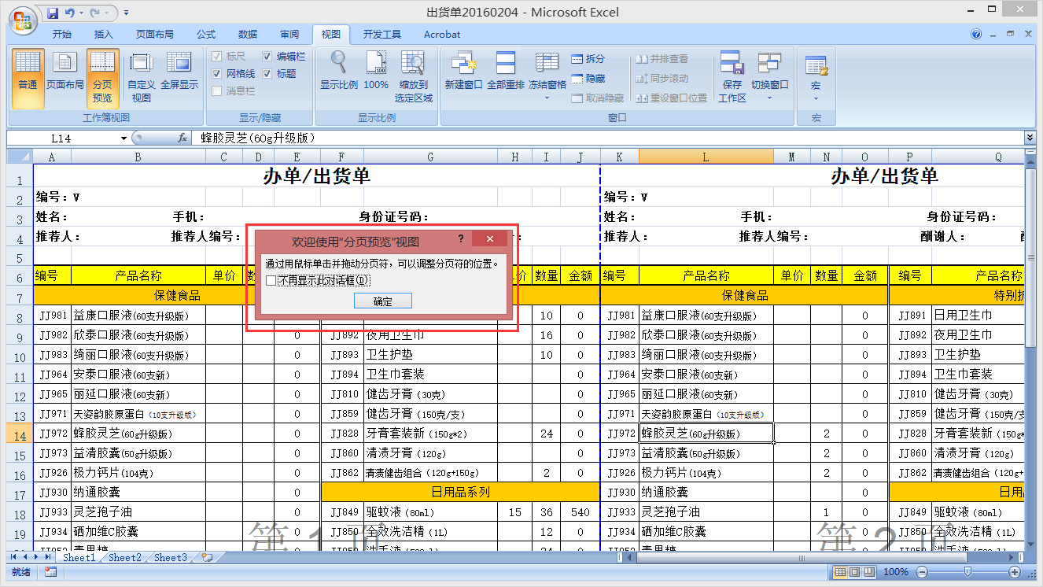
Task: Open a New Window (新建窗口)
Action: 463,72
